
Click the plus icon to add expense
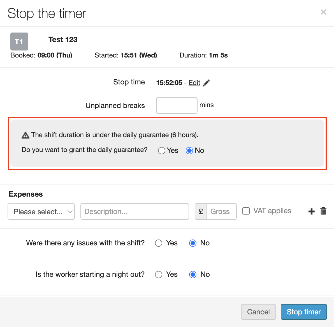pyautogui.click(x=312, y=211)
